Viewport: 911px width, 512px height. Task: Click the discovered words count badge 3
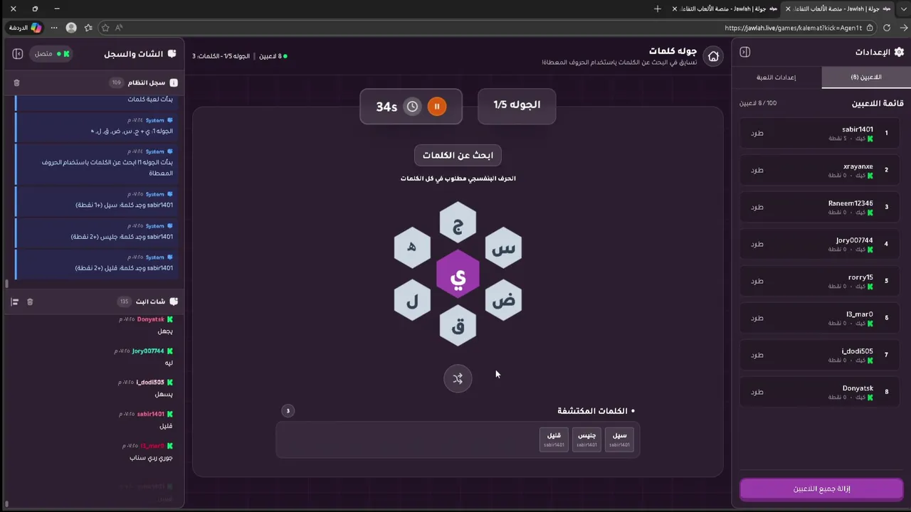click(288, 410)
